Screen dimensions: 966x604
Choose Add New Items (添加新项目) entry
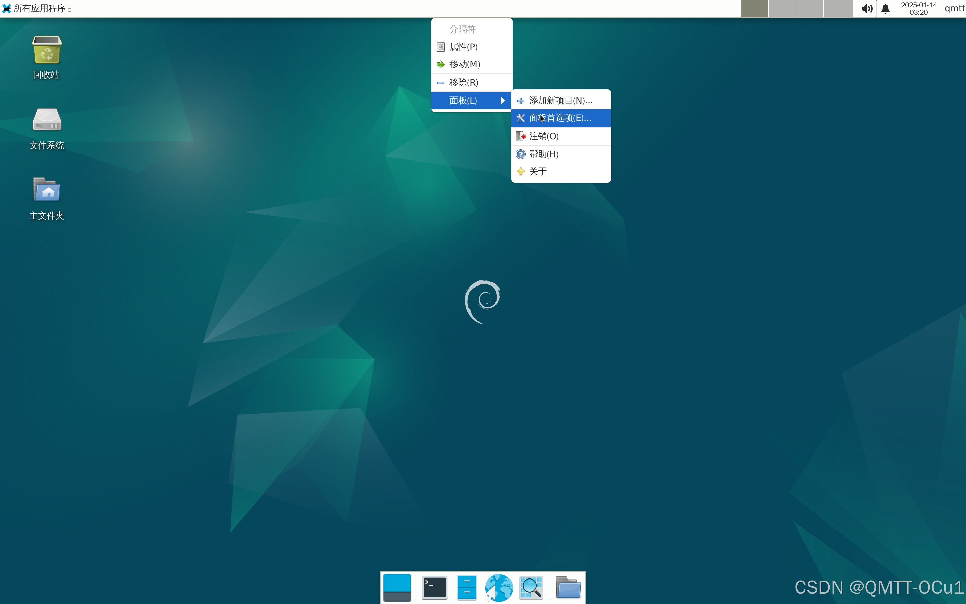[x=560, y=101]
